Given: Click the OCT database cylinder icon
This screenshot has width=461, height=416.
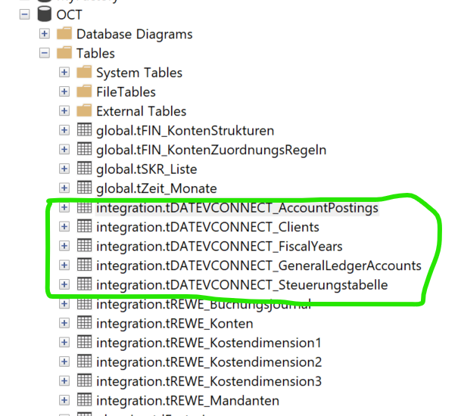Looking at the screenshot, I should coord(45,14).
